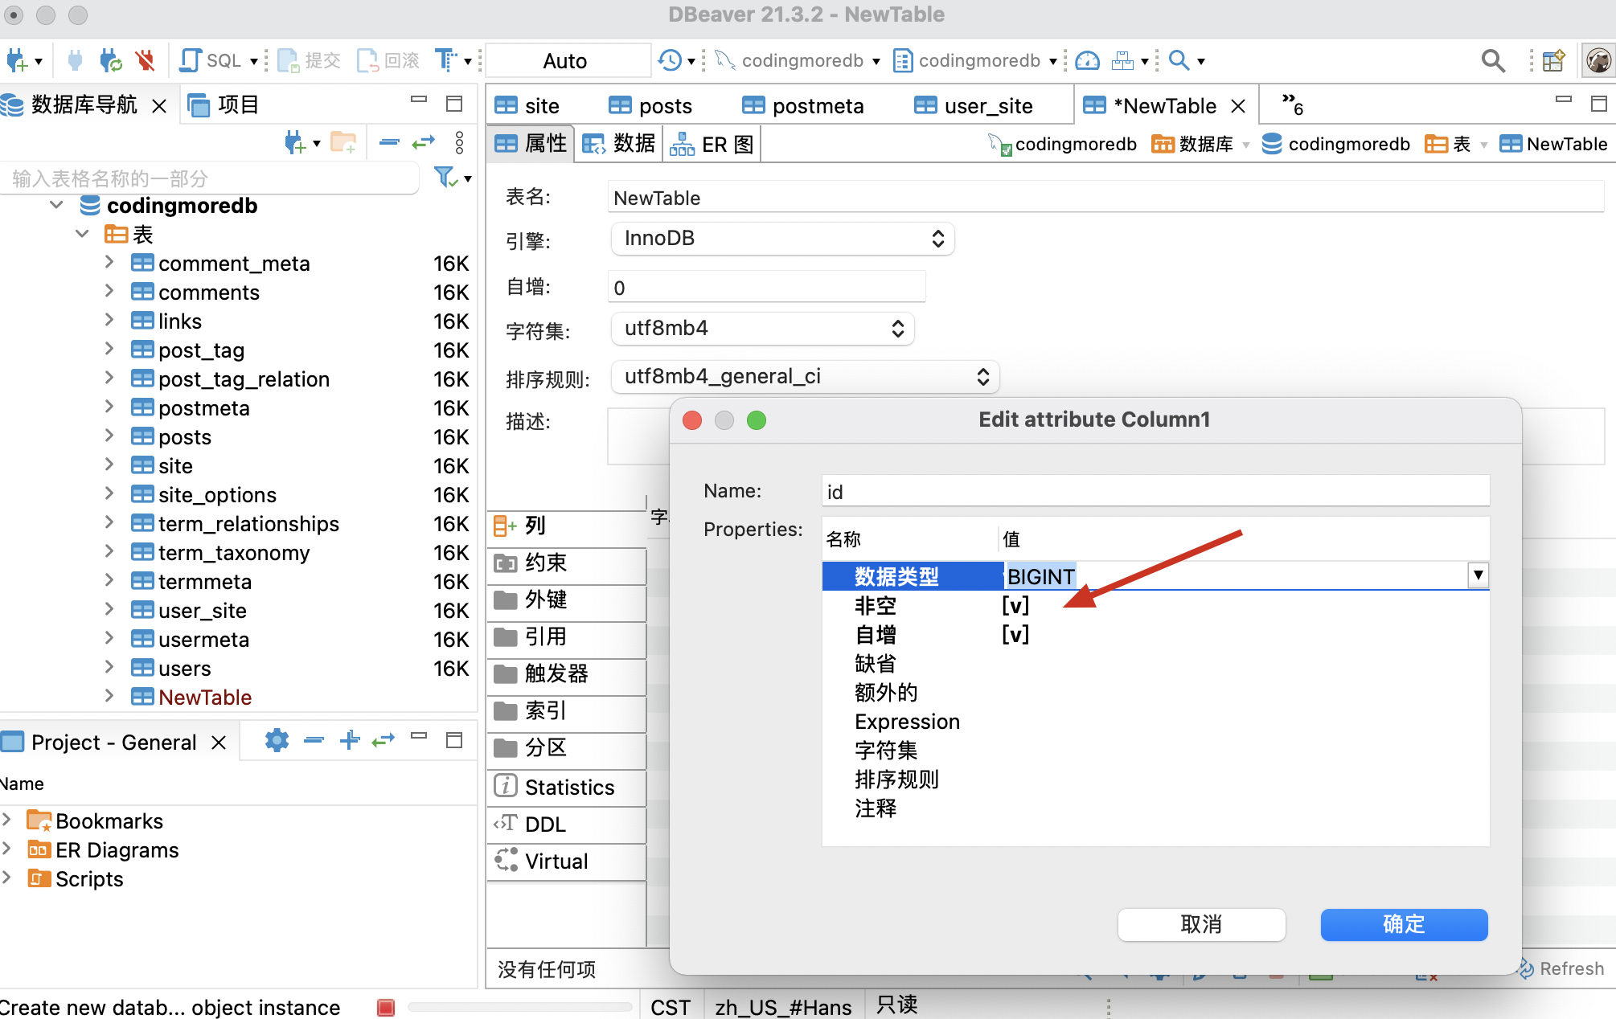
Task: Expand the posts table tree node
Action: tap(109, 436)
